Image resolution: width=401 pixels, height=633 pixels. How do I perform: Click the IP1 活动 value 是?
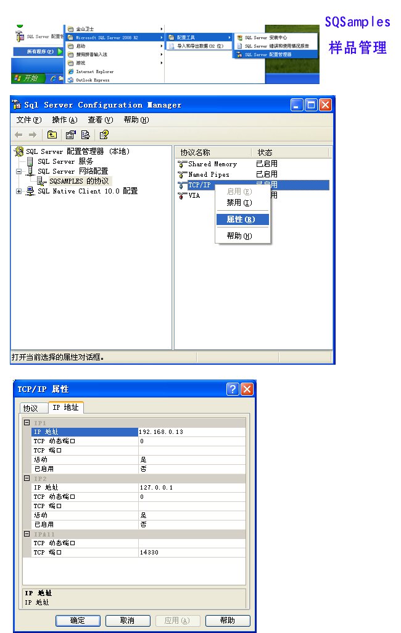coord(192,460)
